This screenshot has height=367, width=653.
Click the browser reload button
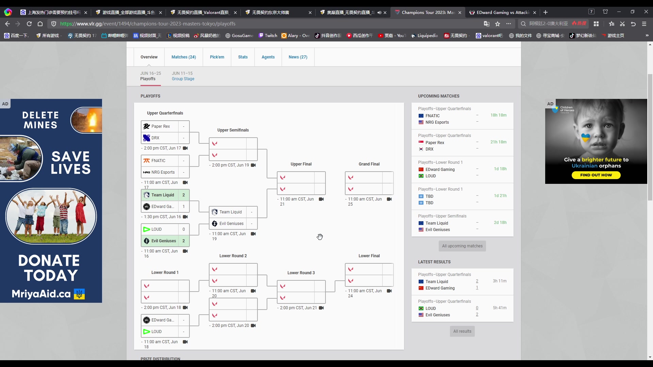click(x=29, y=24)
